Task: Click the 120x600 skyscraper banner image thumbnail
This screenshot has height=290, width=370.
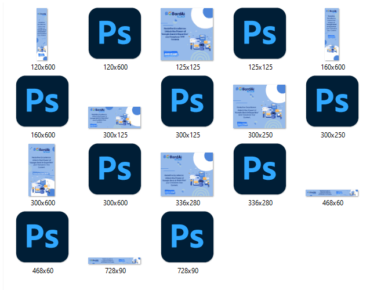Action: coord(42,34)
